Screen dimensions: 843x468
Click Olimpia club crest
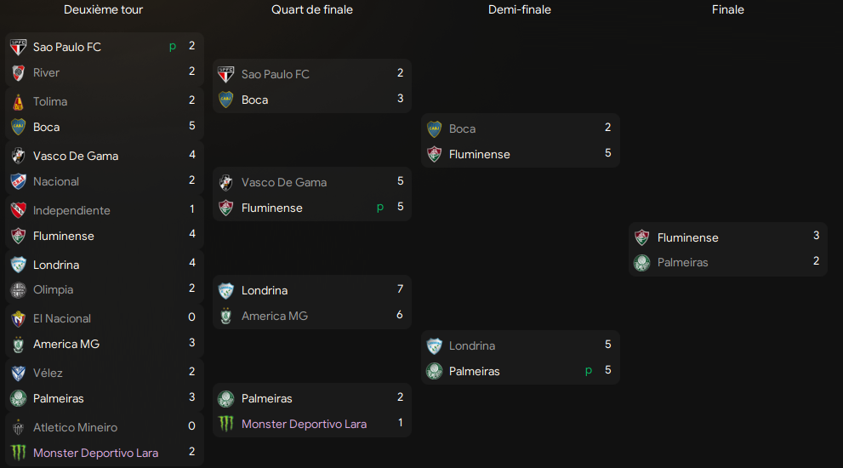coord(18,290)
